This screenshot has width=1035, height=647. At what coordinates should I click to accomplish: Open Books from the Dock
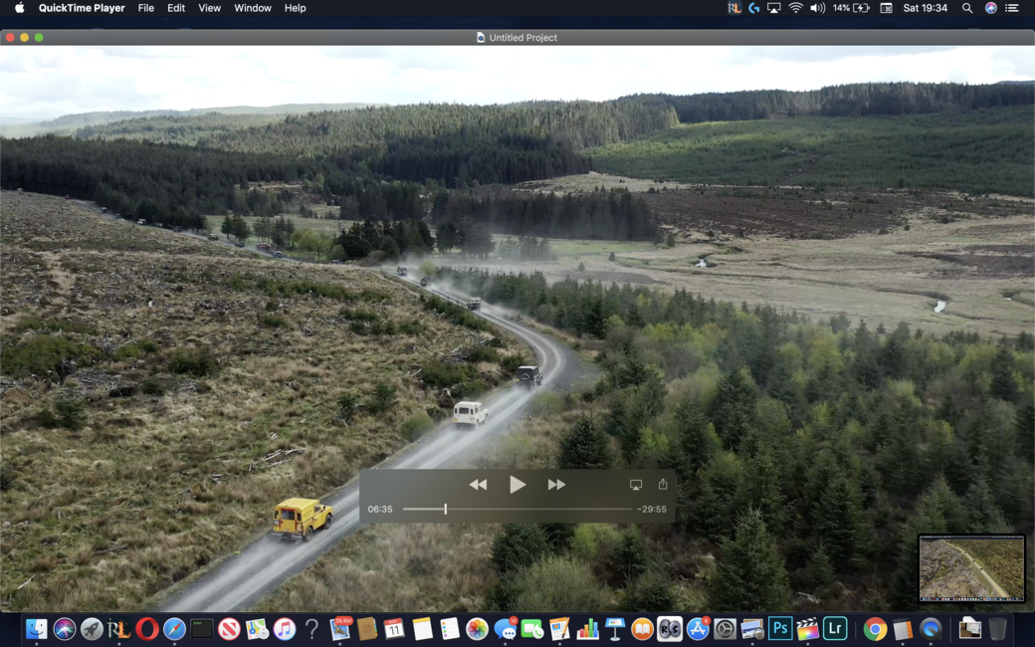coord(642,628)
